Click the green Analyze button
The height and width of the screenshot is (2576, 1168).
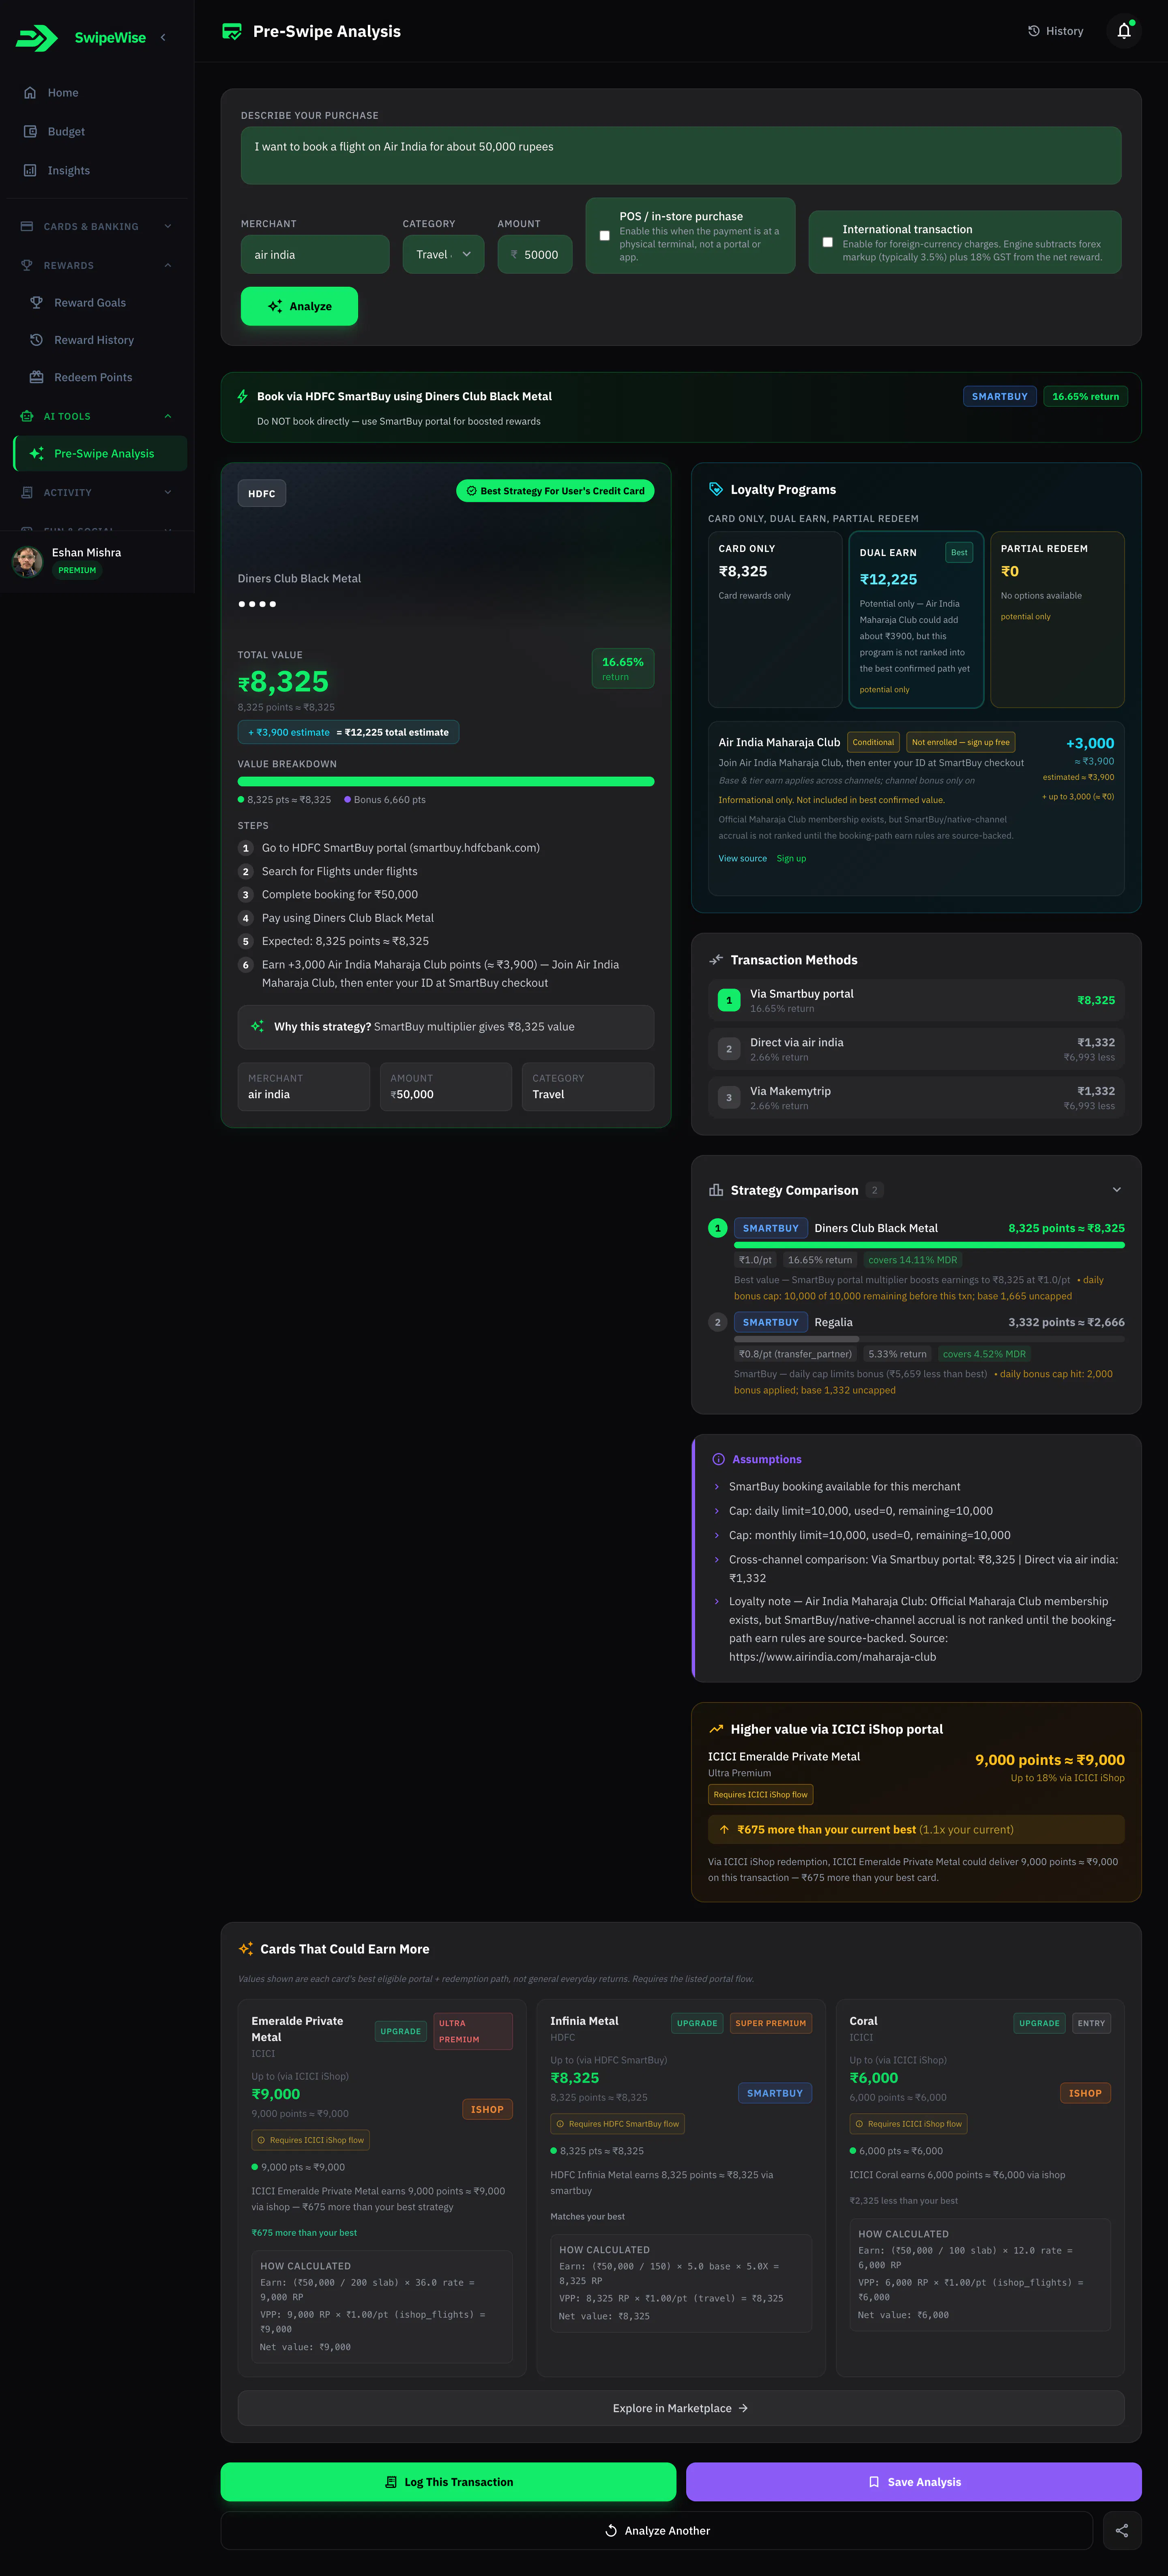tap(299, 306)
